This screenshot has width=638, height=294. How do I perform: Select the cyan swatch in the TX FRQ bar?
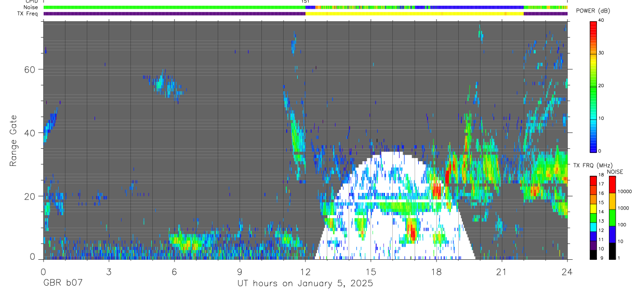coord(593,226)
